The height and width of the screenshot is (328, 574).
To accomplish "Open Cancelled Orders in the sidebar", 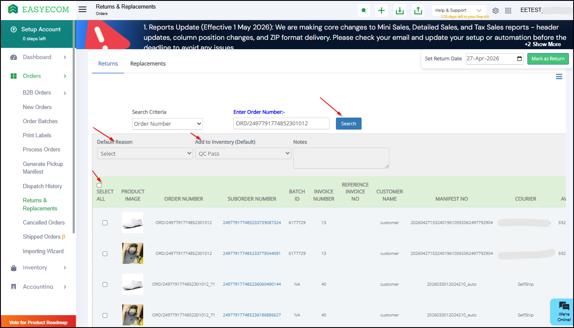I will click(44, 222).
